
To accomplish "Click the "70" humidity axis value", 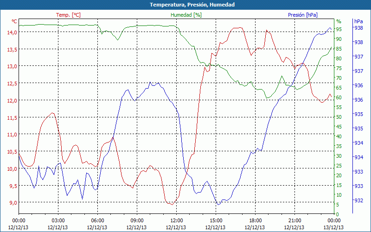I will click(339, 78).
